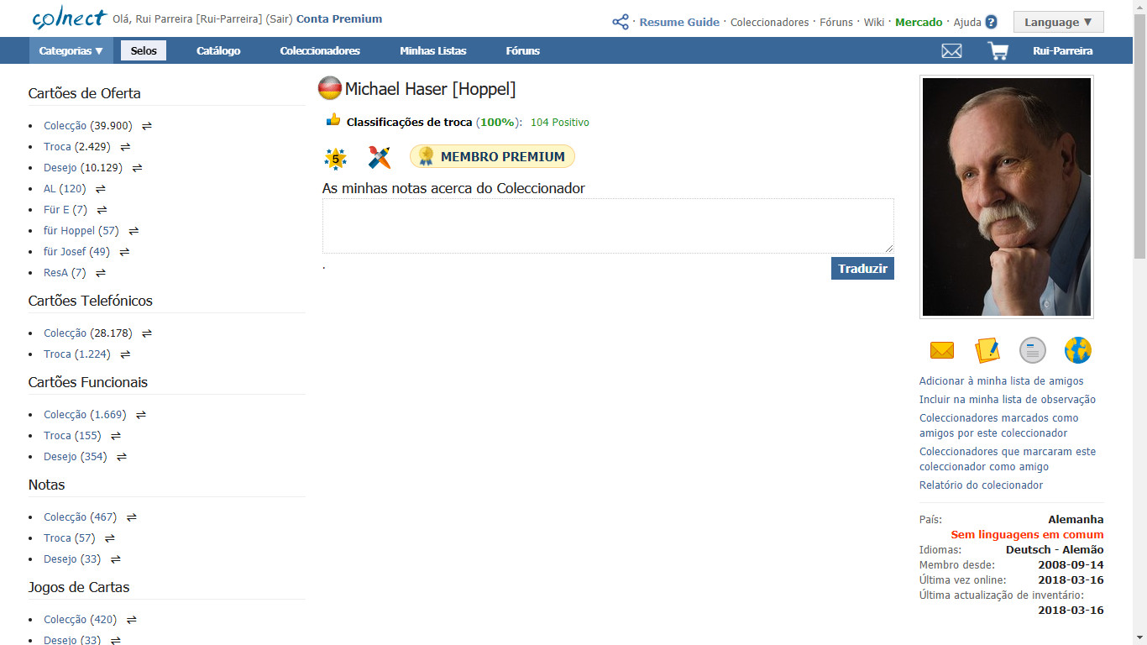
Task: Expand the Categorias dropdown menu
Action: pos(71,51)
